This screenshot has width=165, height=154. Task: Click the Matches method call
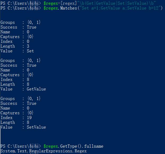click(69, 8)
